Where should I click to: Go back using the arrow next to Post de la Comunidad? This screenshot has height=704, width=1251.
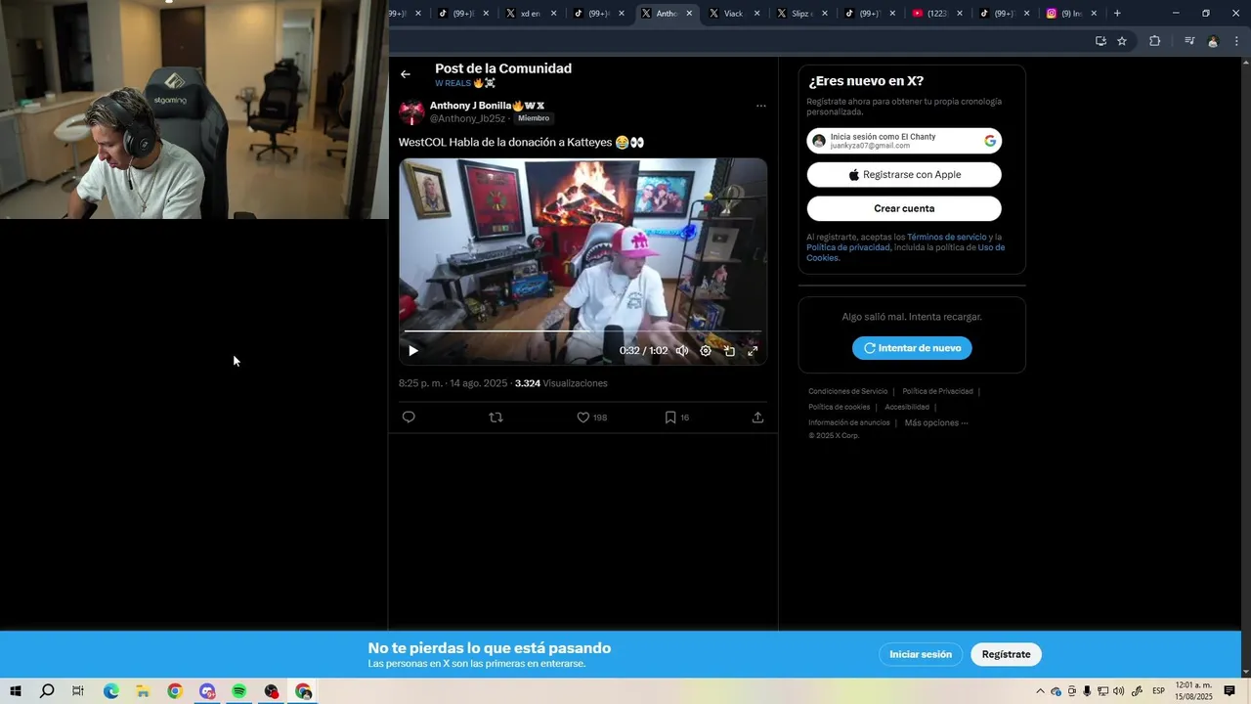pyautogui.click(x=406, y=74)
